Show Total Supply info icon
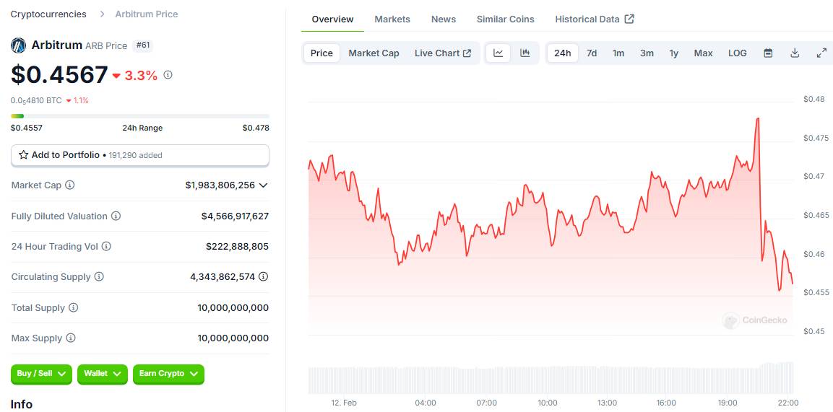Image resolution: width=833 pixels, height=412 pixels. coord(73,307)
